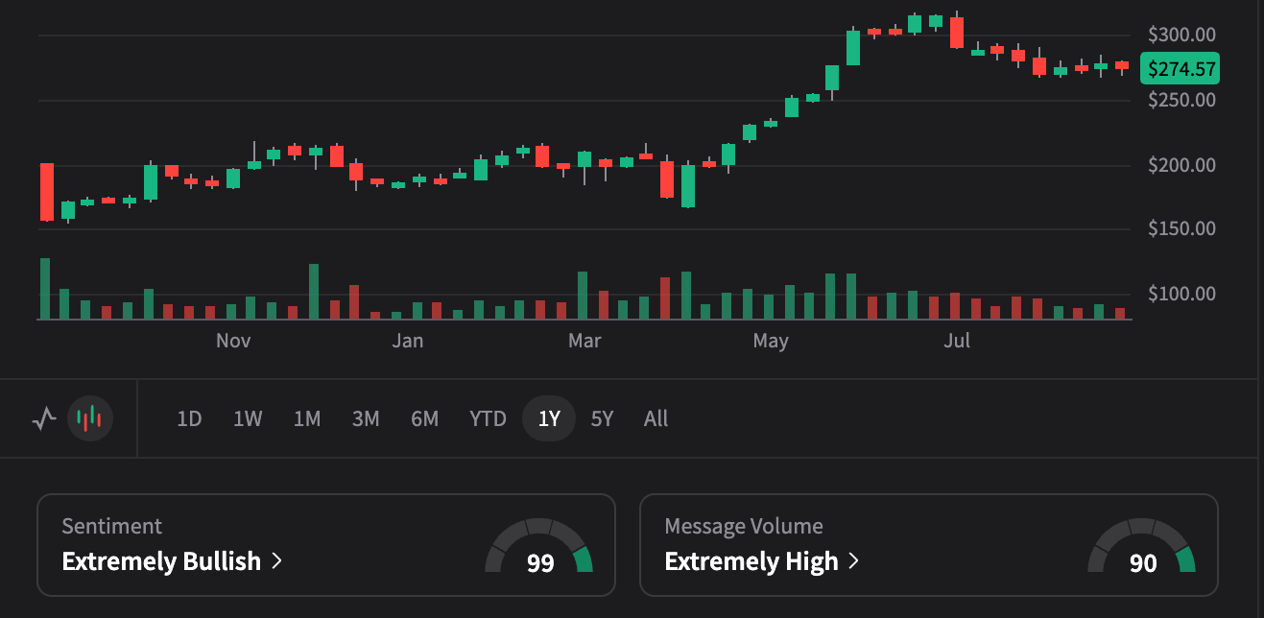This screenshot has width=1264, height=618.
Task: Click the Mar date axis label
Action: click(584, 341)
